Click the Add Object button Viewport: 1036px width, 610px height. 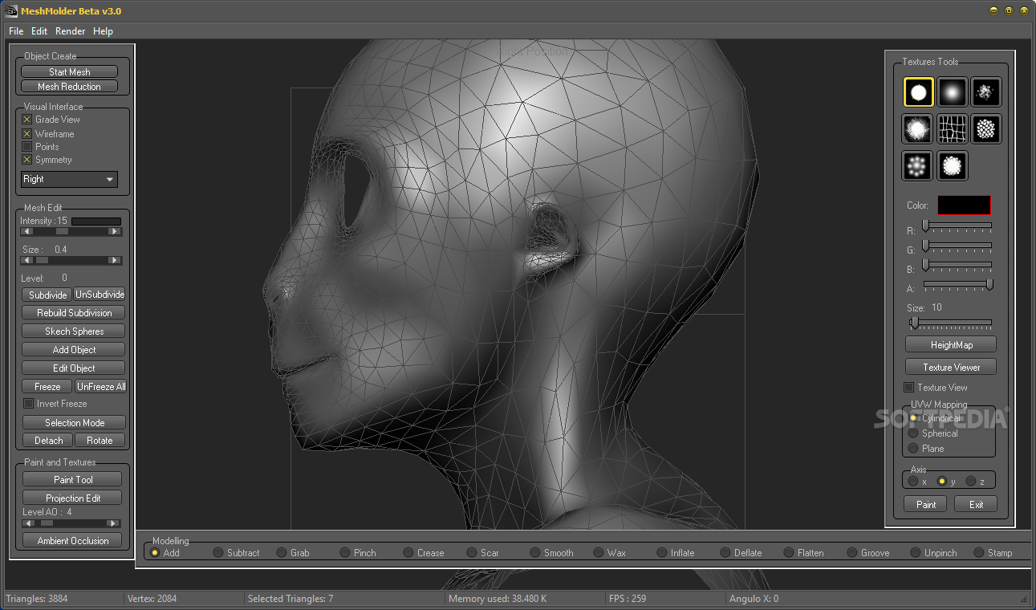pyautogui.click(x=74, y=350)
